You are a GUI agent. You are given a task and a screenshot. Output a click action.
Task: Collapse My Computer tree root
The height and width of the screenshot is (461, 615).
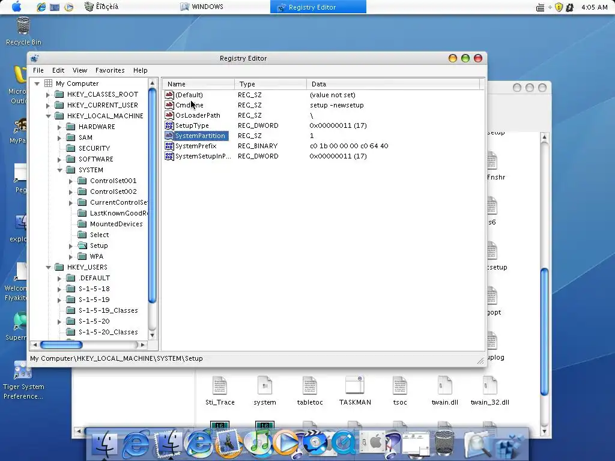coord(37,83)
